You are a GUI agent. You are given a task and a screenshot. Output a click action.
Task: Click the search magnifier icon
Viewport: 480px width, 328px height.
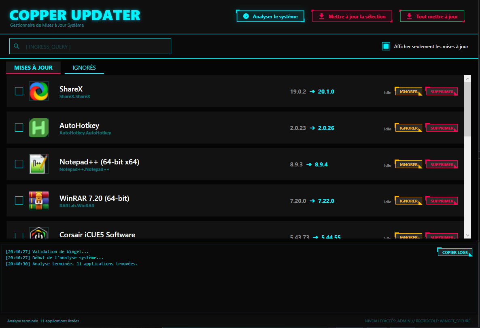click(x=17, y=46)
